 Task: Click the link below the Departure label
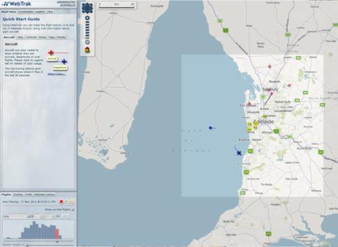point(56,74)
